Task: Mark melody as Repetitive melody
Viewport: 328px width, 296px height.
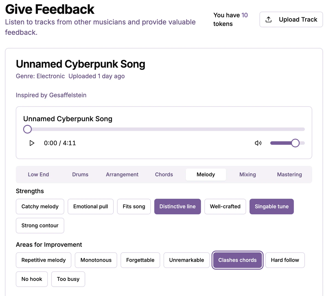Action: tap(44, 260)
